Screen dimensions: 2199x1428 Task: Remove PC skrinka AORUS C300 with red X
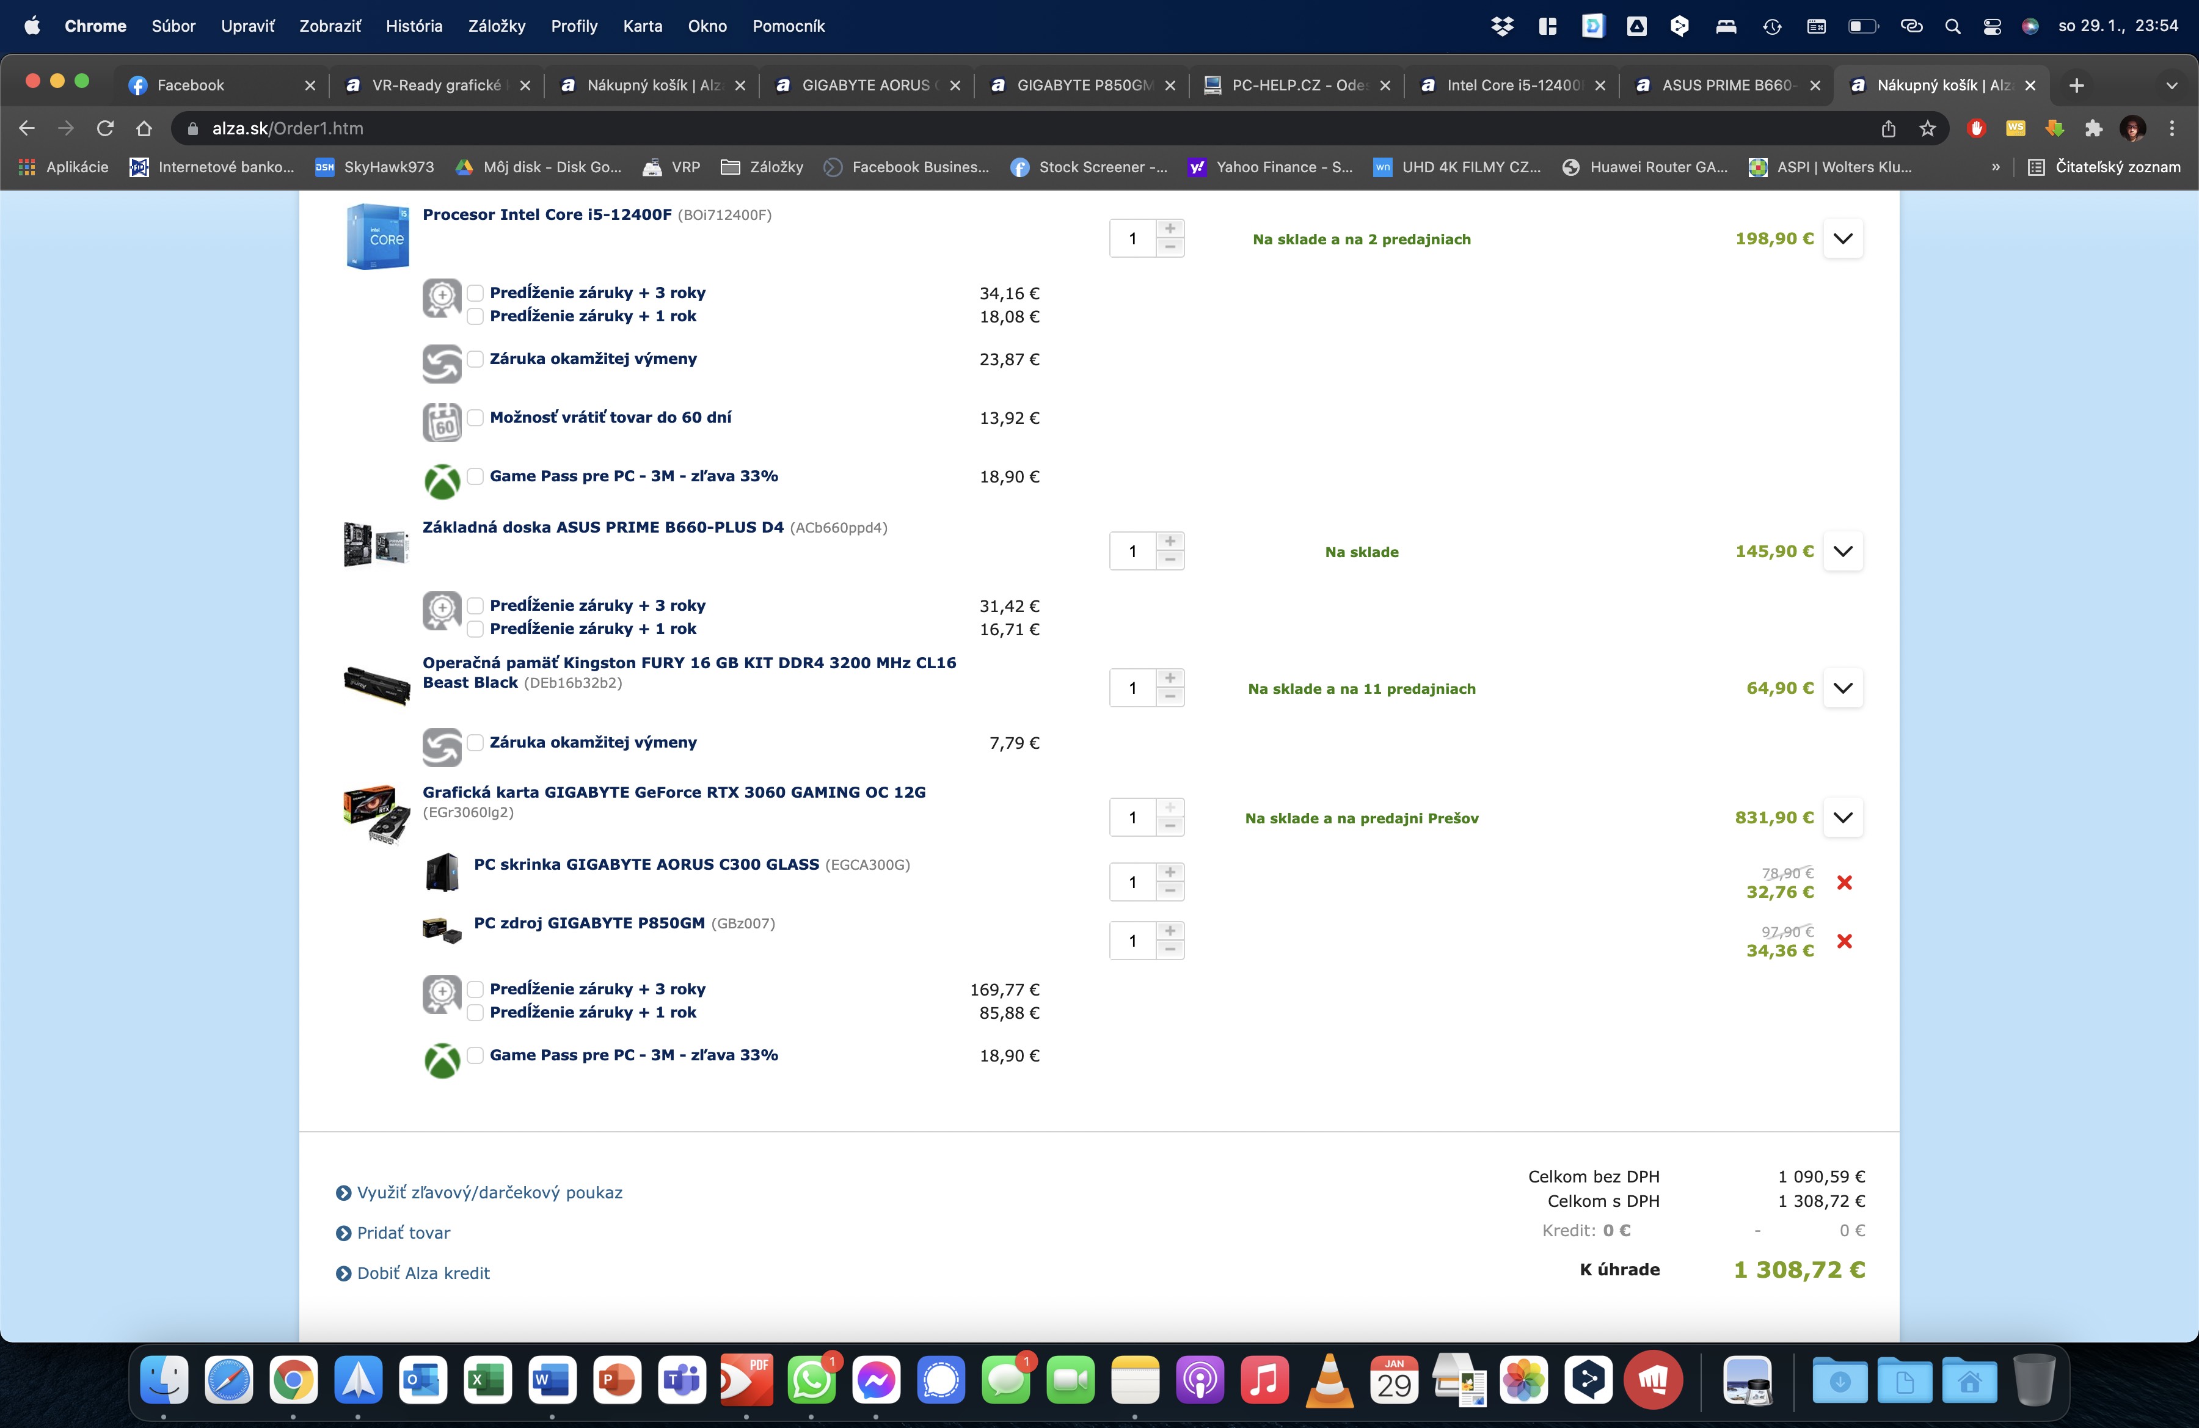click(1844, 882)
